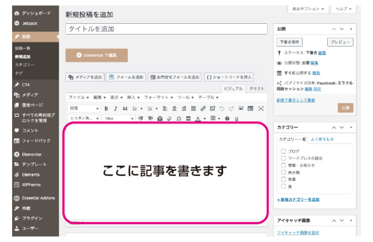The height and width of the screenshot is (242, 373).
Task: Click the insert link chain icon
Action: pyautogui.click(x=203, y=109)
